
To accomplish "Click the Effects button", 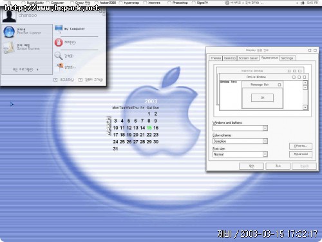I will tap(301, 146).
